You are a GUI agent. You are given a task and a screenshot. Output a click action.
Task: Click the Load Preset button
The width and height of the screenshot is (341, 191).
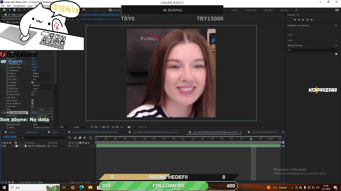point(42,116)
